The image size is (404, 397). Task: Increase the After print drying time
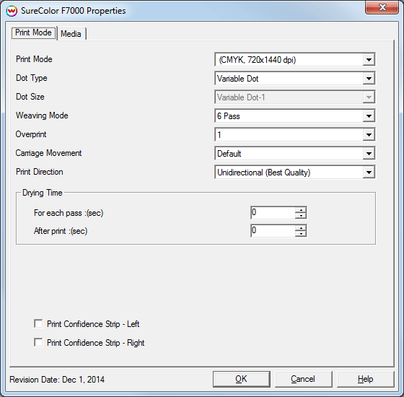pos(301,228)
